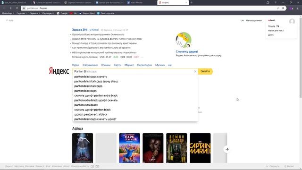Open the Google bookmark
Image resolution: width=302 pixels, height=170 pixels.
[62, 13]
